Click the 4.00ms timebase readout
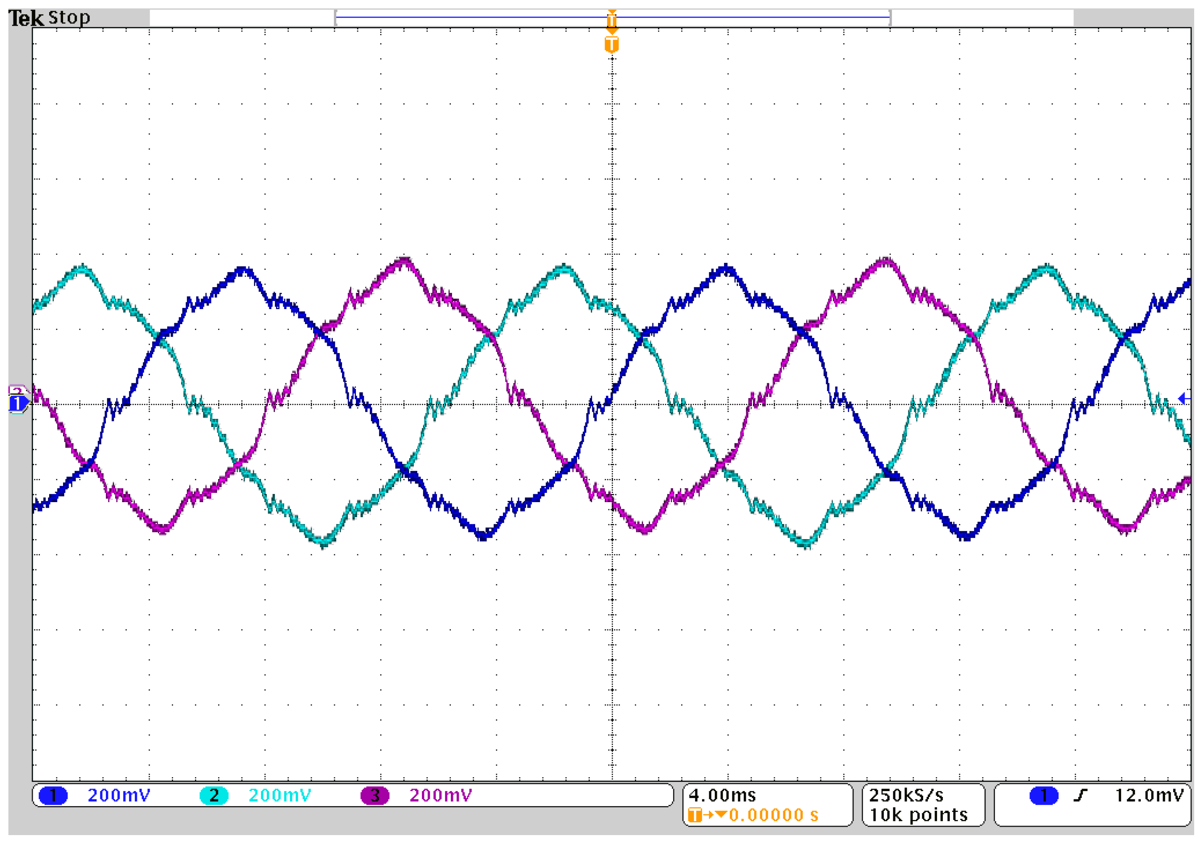 (x=722, y=796)
